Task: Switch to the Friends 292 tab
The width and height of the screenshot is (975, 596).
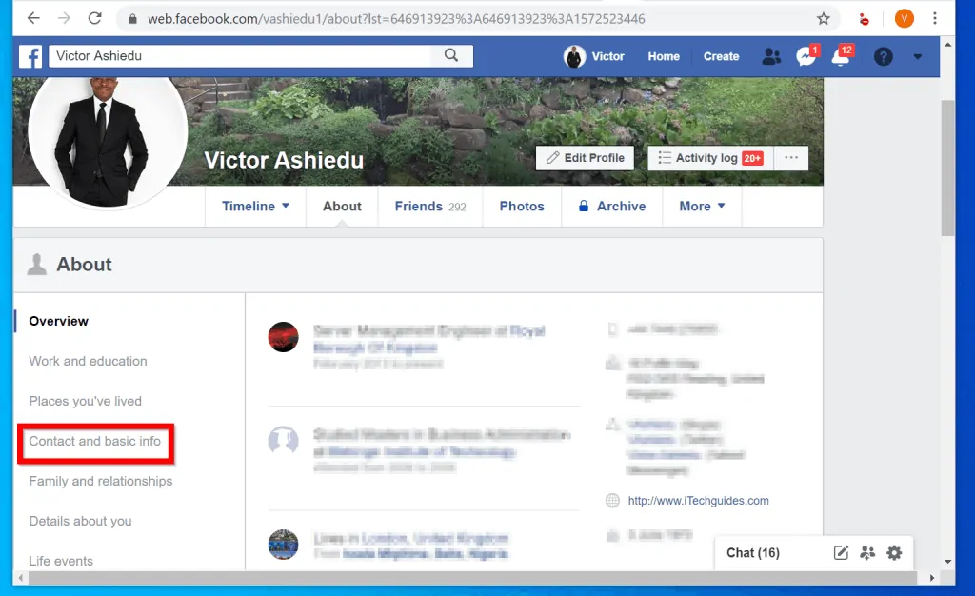Action: coord(430,207)
